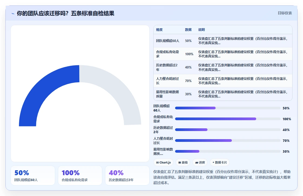Open the 50% 团队规模超60人 data card

33,175
